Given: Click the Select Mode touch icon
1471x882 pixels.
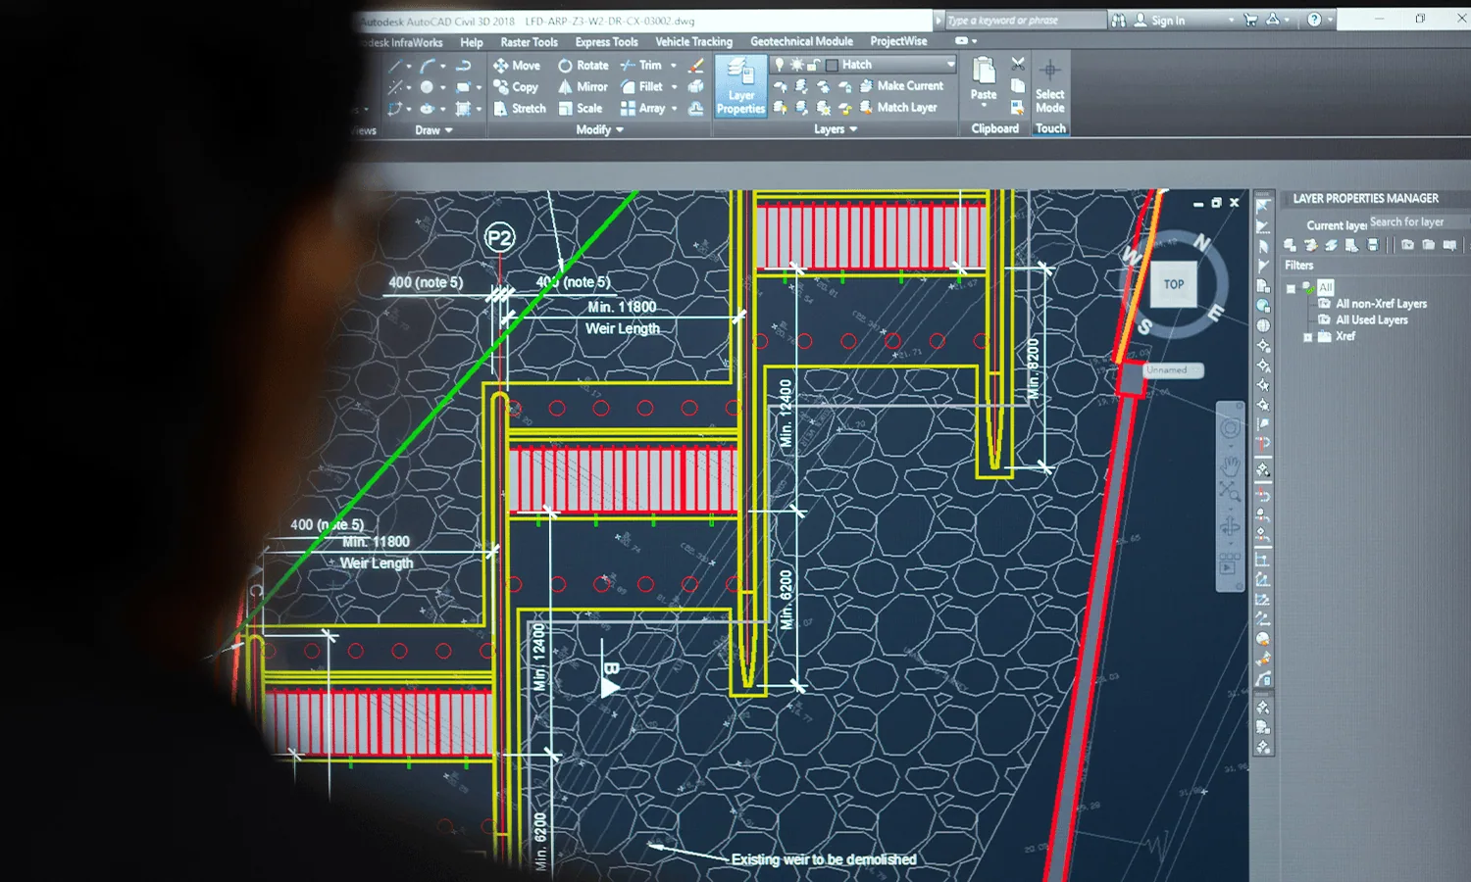Looking at the screenshot, I should click(1049, 86).
